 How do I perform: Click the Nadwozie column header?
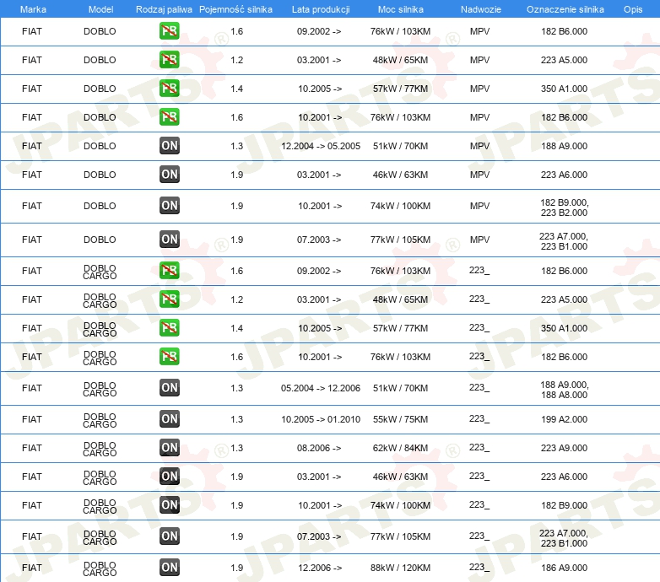click(481, 9)
